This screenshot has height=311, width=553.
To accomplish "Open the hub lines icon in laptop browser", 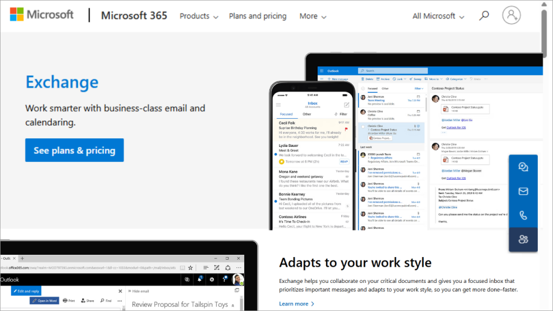I will click(206, 268).
